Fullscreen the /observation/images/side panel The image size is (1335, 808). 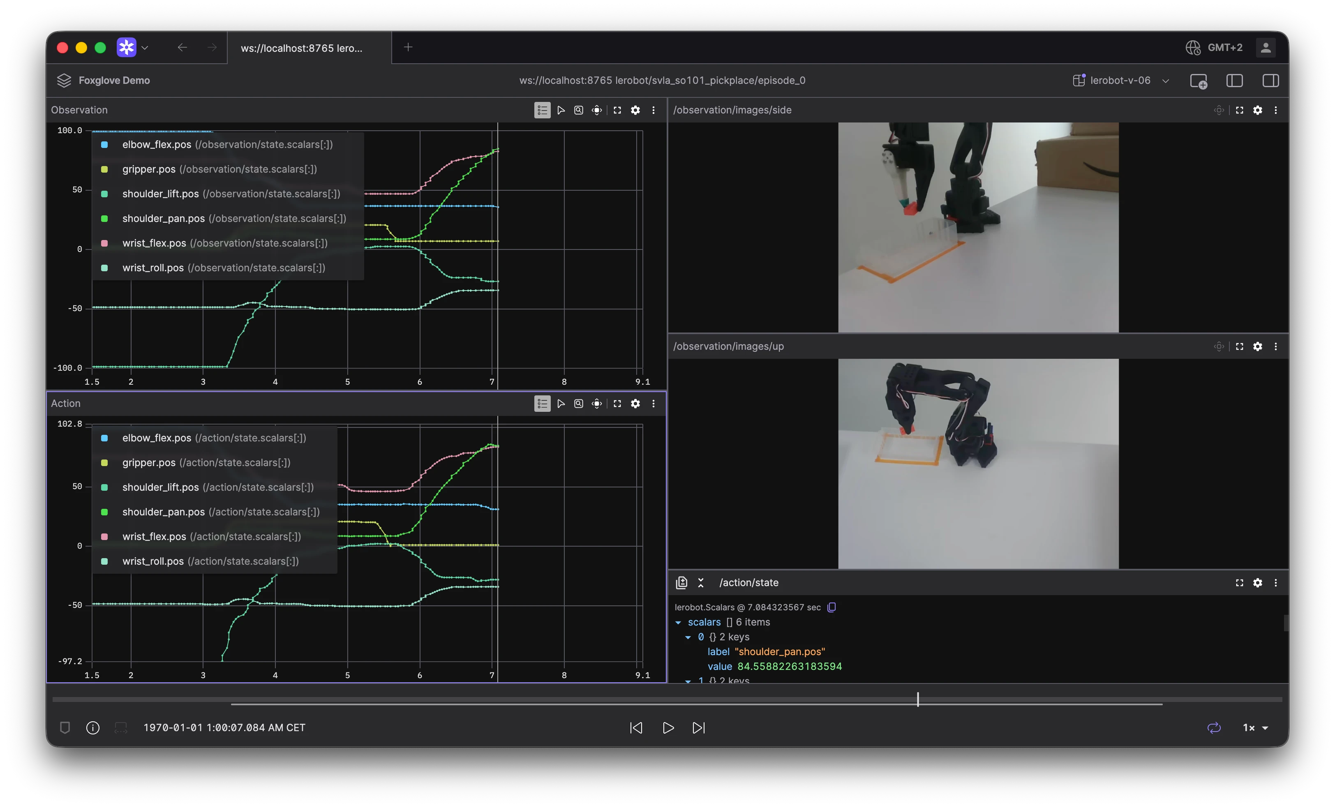[1239, 110]
